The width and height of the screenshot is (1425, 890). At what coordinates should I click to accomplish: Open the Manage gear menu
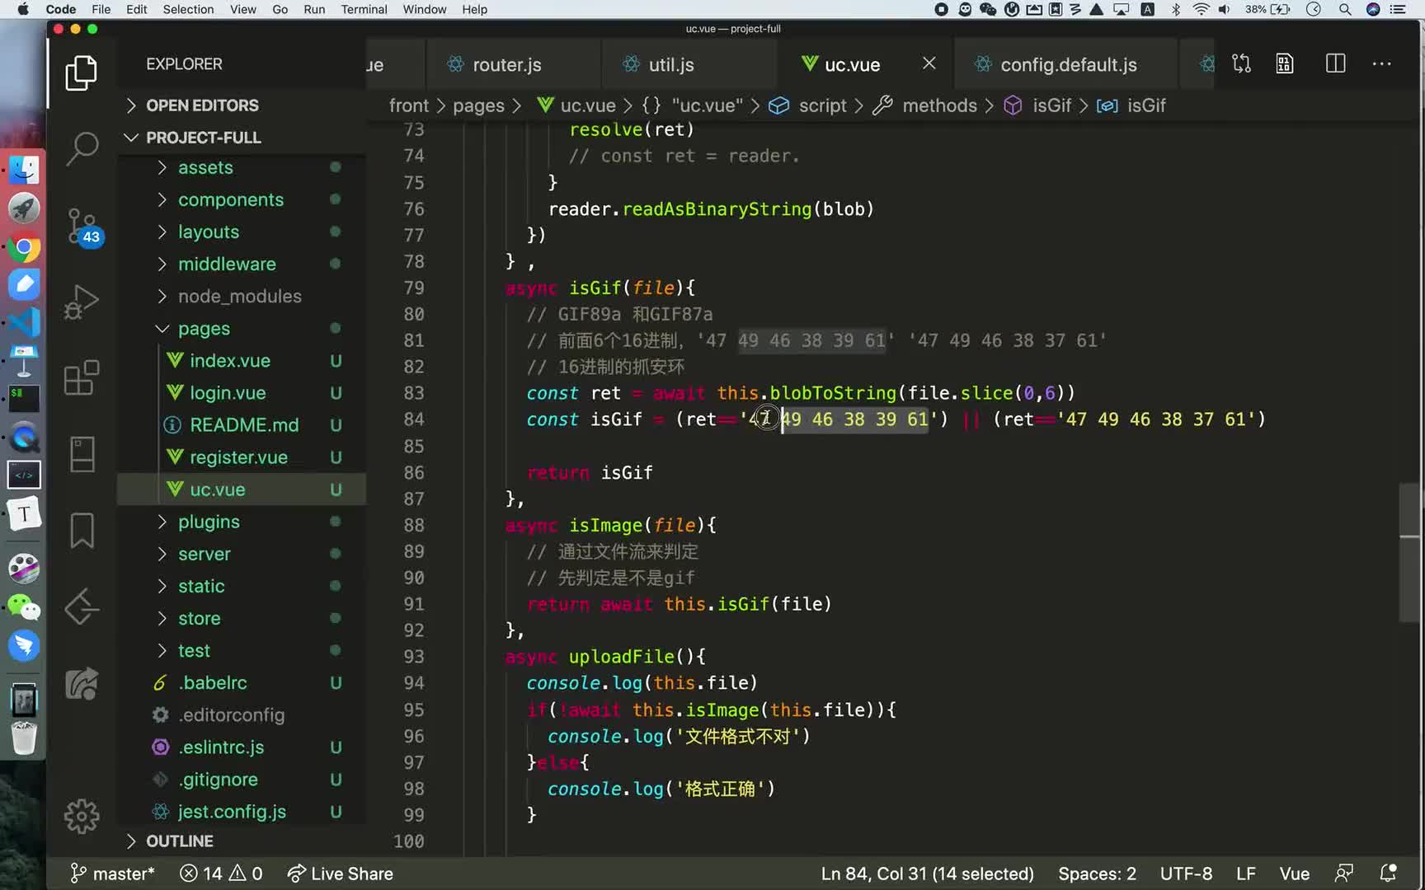[81, 816]
